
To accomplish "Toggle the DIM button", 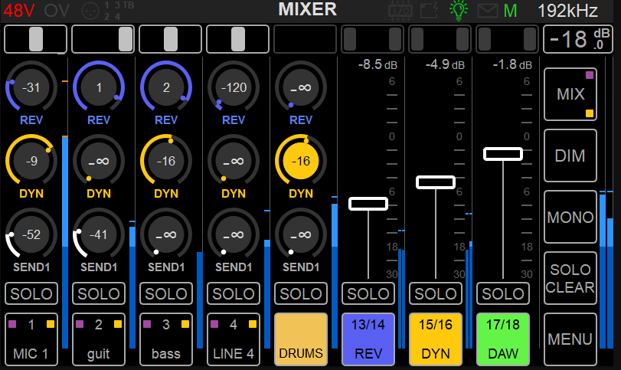I will [570, 156].
